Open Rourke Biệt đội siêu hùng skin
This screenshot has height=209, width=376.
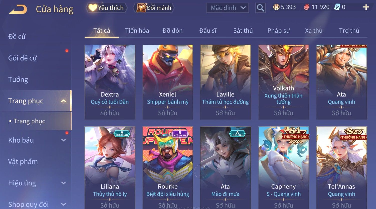click(168, 168)
